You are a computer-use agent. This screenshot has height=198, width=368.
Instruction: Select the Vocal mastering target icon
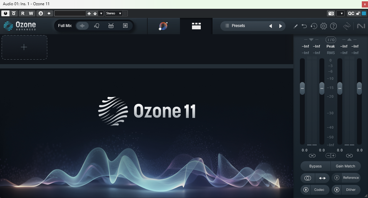[x=96, y=25]
